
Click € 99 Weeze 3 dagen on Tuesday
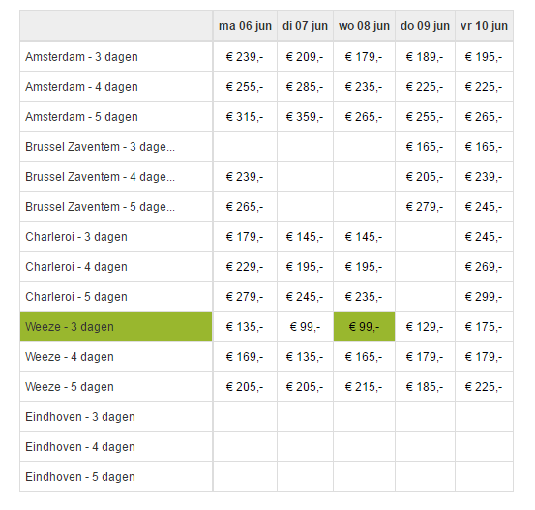tap(305, 327)
